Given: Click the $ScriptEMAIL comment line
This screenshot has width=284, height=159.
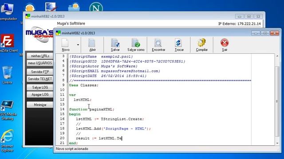Looking at the screenshot, I should pyautogui.click(x=115, y=71).
